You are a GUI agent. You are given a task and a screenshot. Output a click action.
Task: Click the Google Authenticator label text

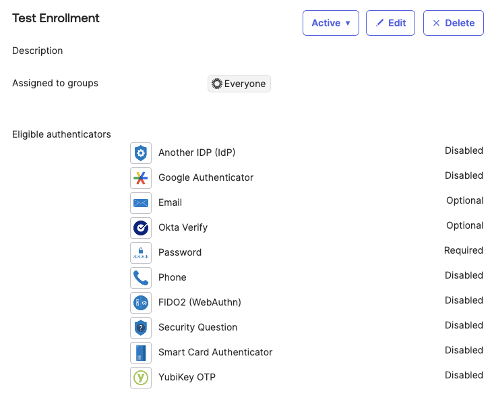point(206,178)
